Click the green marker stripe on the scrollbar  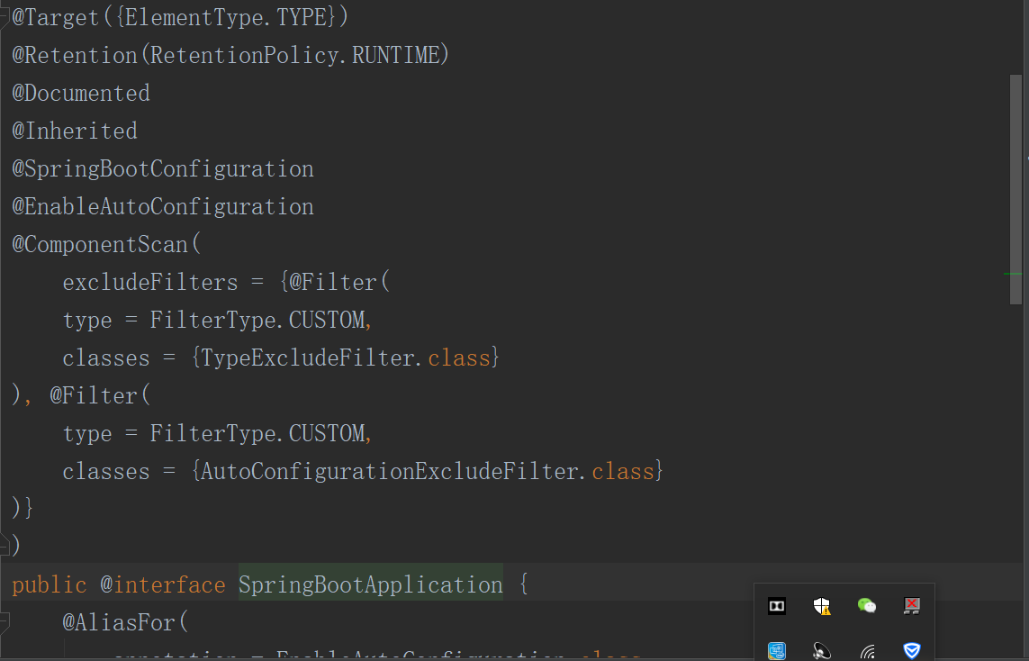point(1014,274)
